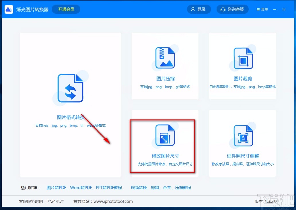Open the 开通会员 membership button
This screenshot has width=296, height=210.
pos(66,9)
